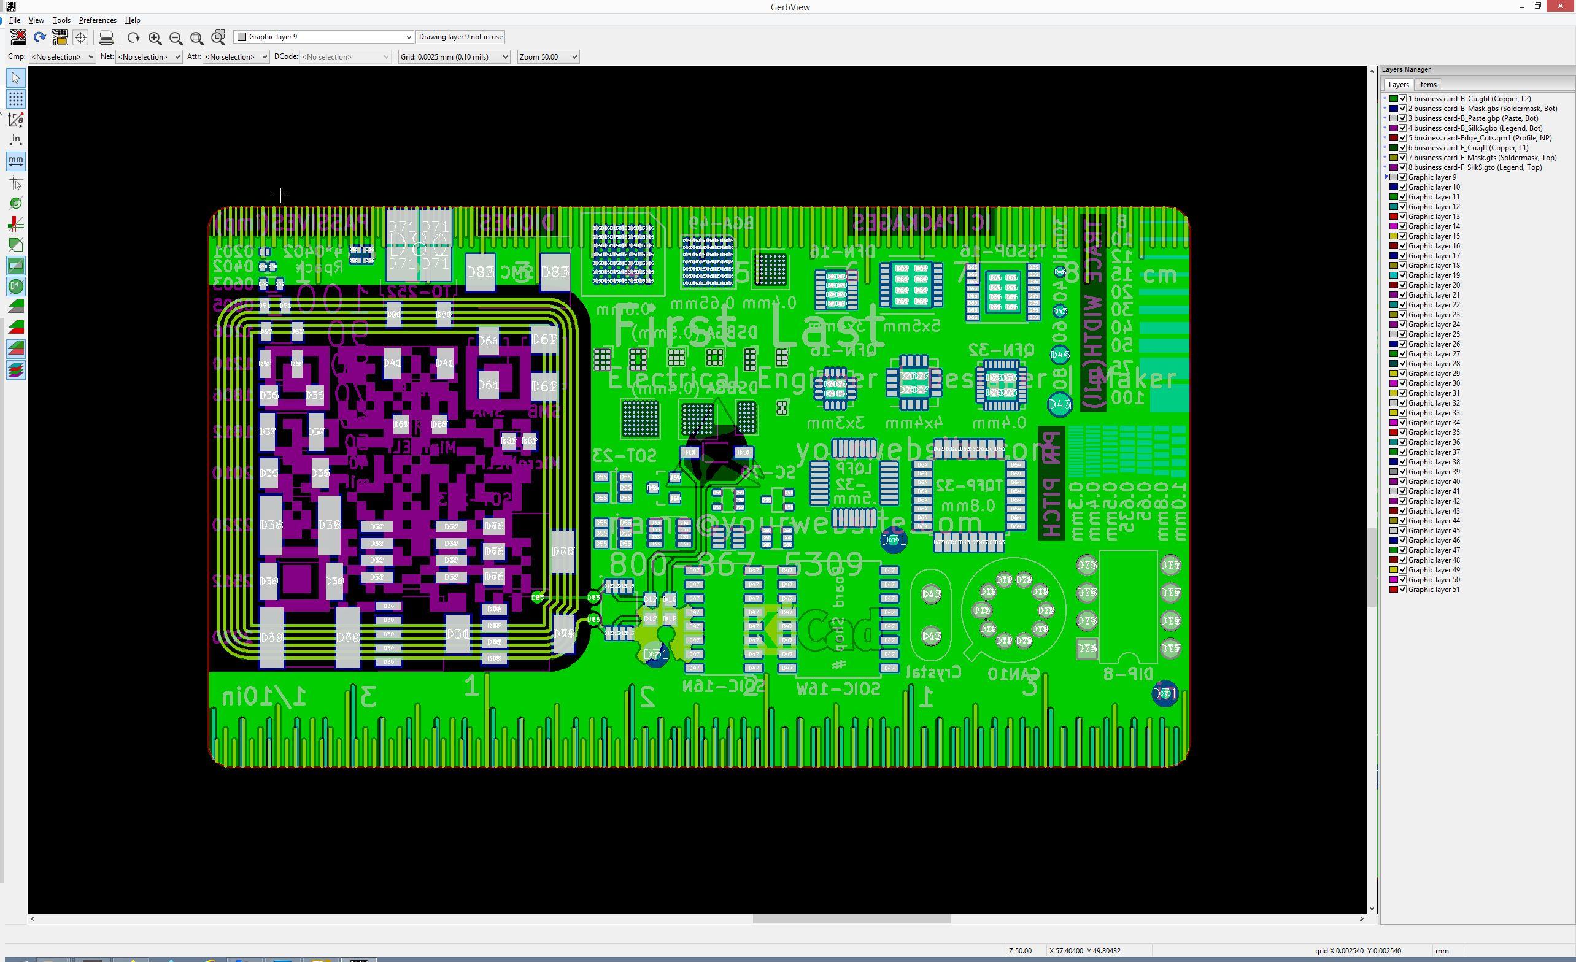Hide business card-F_SilkS.gto layer
Image resolution: width=1576 pixels, height=962 pixels.
click(1403, 167)
